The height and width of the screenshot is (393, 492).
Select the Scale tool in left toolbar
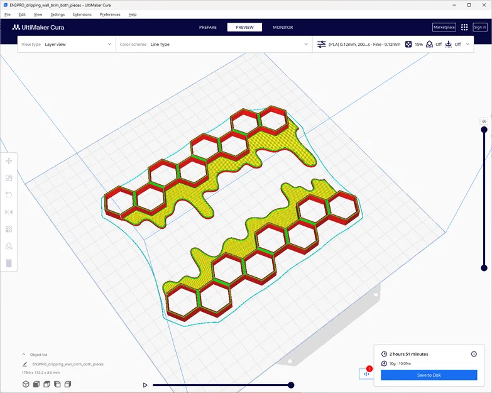click(9, 178)
